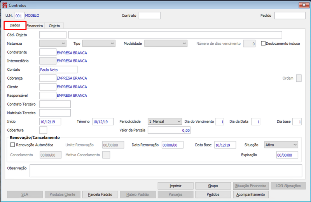Click the Produtos Cliente button
Viewport: 311px width, 202px height.
(63, 195)
